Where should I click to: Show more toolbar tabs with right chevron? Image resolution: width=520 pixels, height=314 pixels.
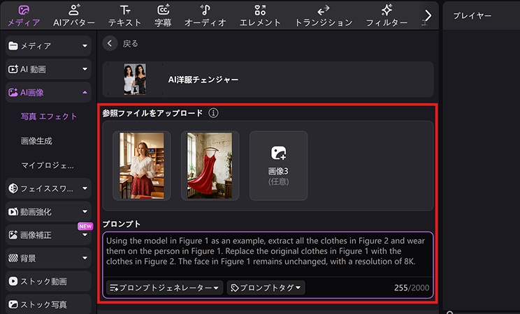pos(428,15)
